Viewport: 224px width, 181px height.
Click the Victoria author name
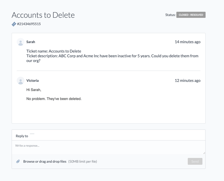click(33, 81)
